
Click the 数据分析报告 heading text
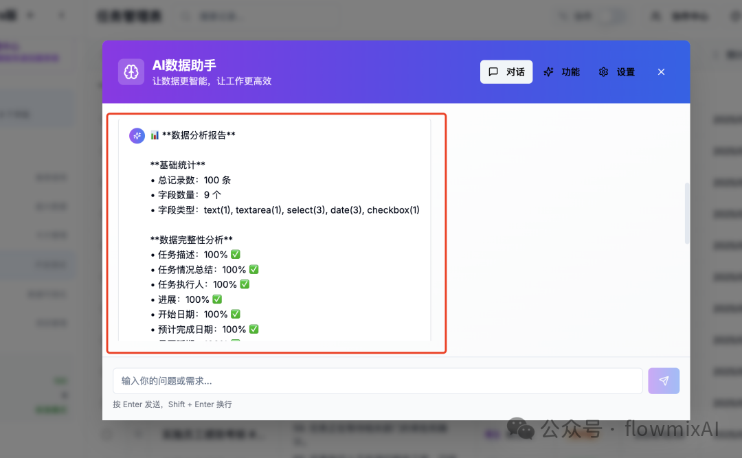pos(199,135)
